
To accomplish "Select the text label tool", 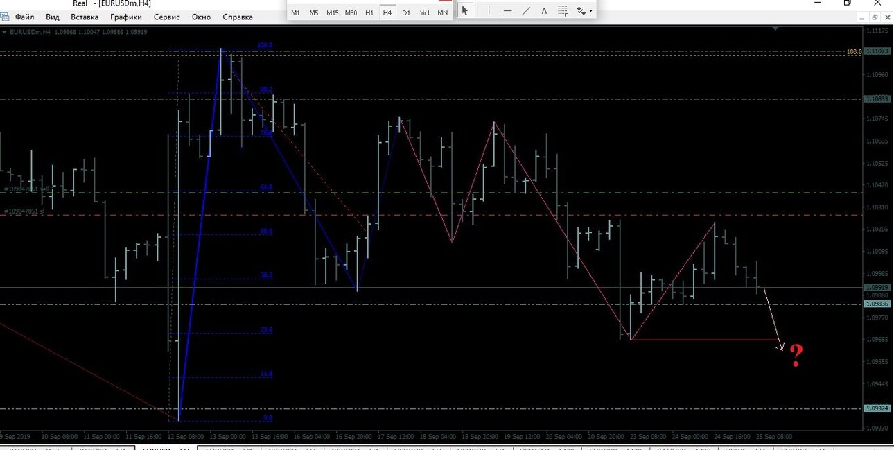I will point(544,10).
